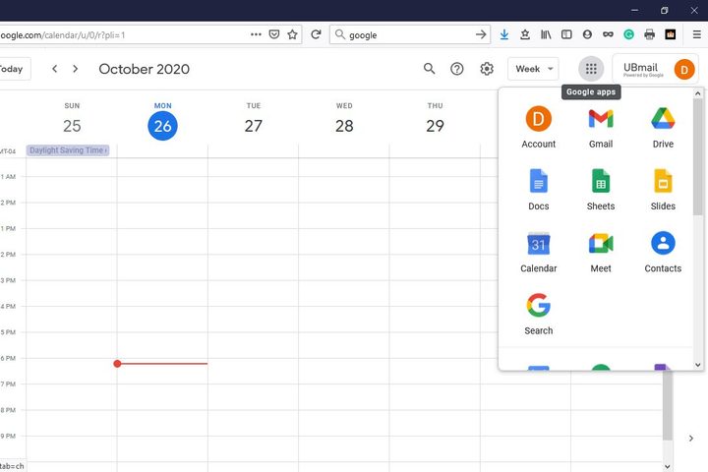The width and height of the screenshot is (708, 472).
Task: Open the Account app icon
Action: pyautogui.click(x=538, y=128)
